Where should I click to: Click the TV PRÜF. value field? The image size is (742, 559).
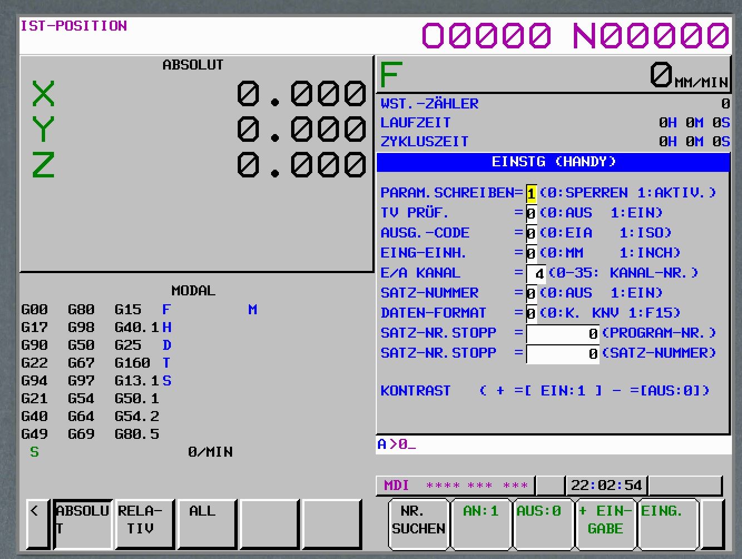531,214
